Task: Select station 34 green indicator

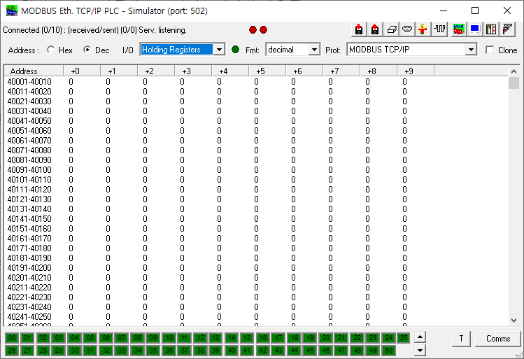Action: pos(137,351)
